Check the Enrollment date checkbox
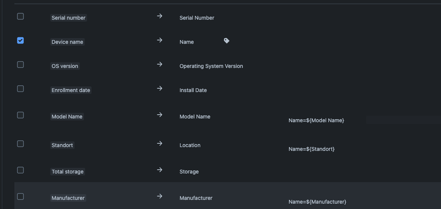The height and width of the screenshot is (209, 441). pos(20,89)
